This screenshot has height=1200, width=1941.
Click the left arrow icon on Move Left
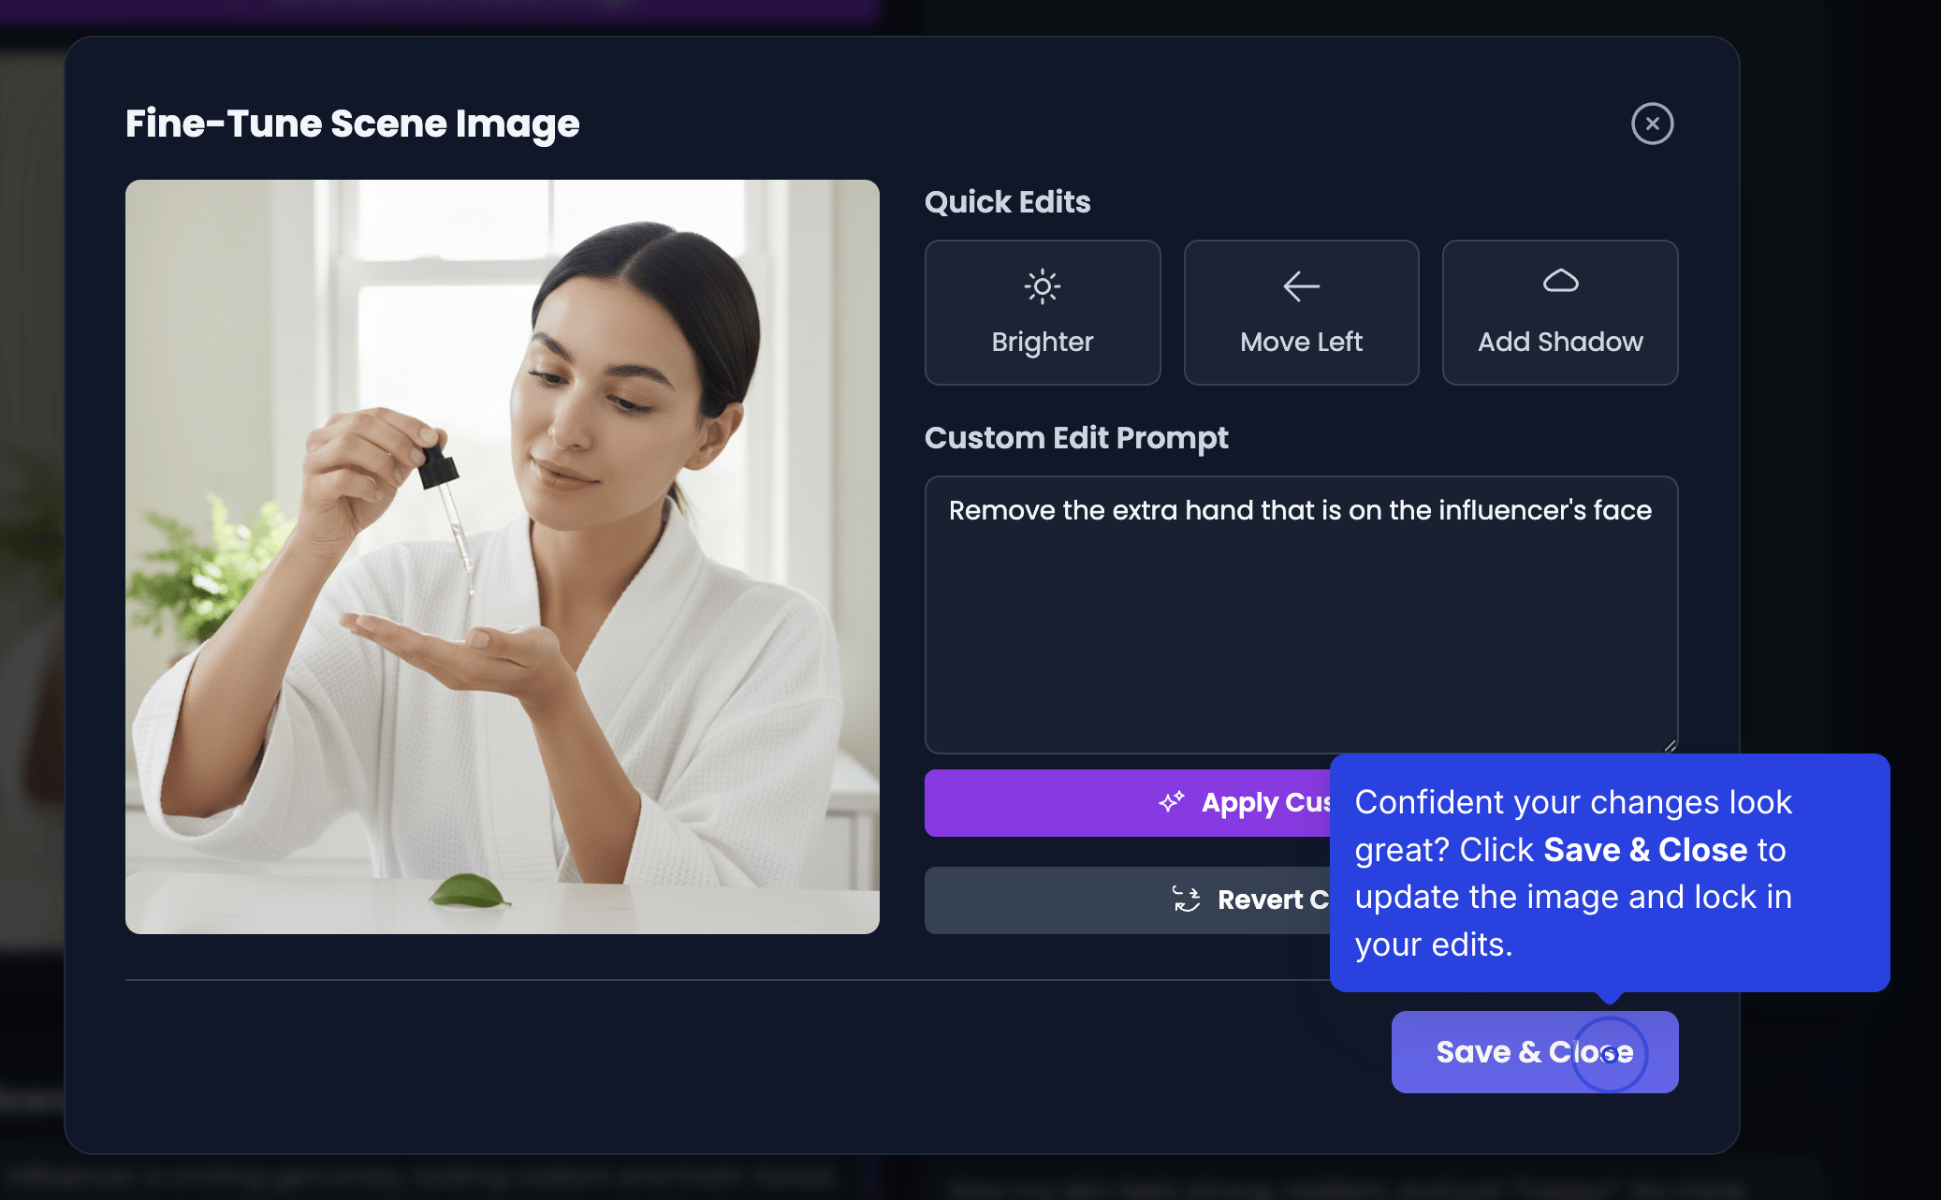[x=1301, y=286]
